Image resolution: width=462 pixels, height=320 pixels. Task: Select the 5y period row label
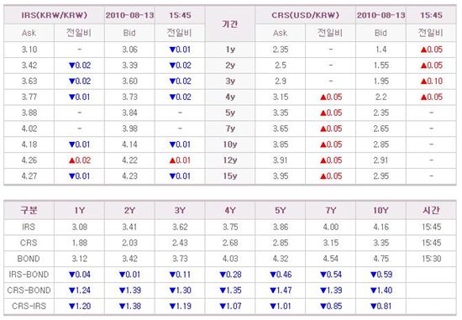[230, 113]
